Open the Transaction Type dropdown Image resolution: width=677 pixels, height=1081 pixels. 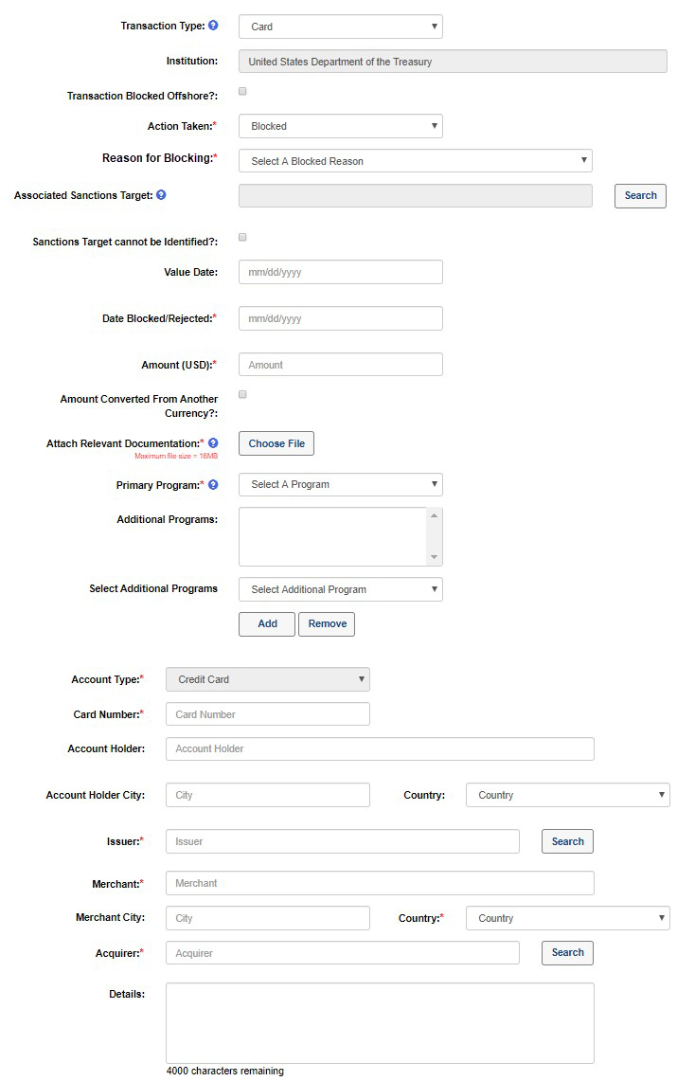pyautogui.click(x=340, y=27)
